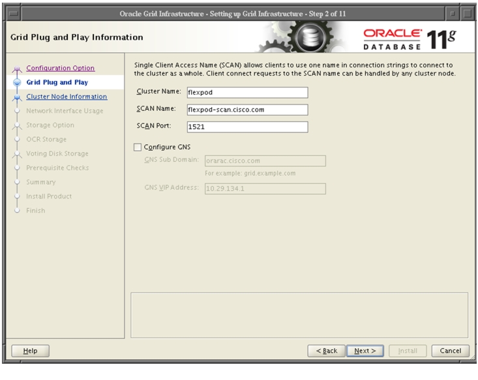Click the disabled Install button

(408, 351)
